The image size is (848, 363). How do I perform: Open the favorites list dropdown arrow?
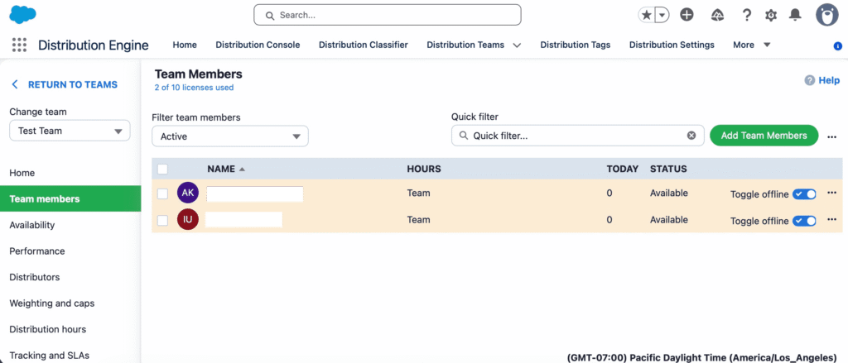coord(662,15)
